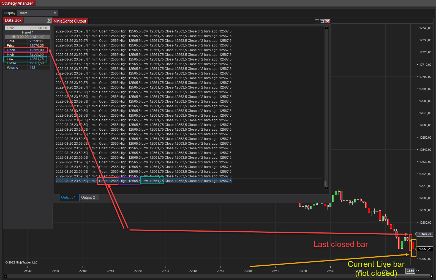Click the Open value 12565,00
The height and width of the screenshot is (280, 436).
click(37, 50)
